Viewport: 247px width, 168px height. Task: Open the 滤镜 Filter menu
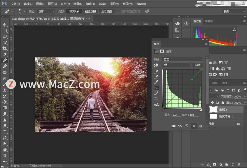tap(90, 4)
